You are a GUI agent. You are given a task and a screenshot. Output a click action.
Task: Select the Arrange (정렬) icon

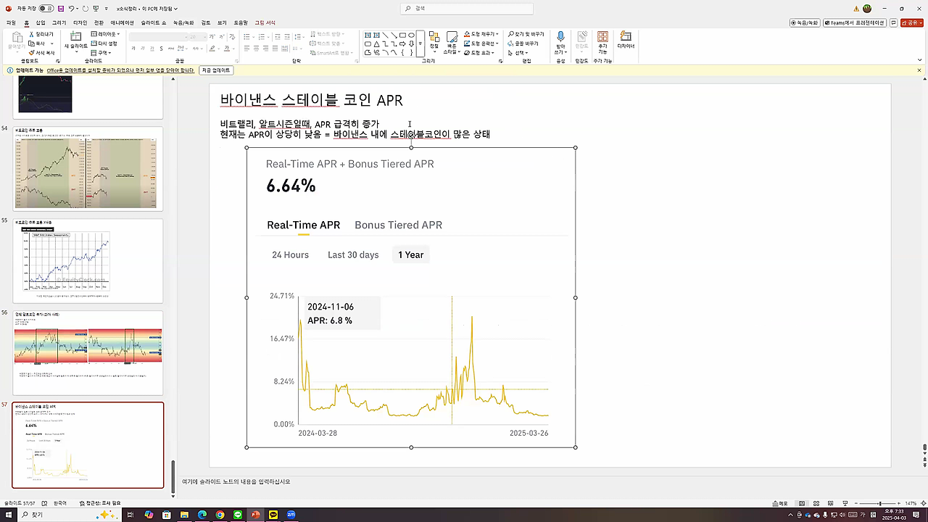(434, 36)
